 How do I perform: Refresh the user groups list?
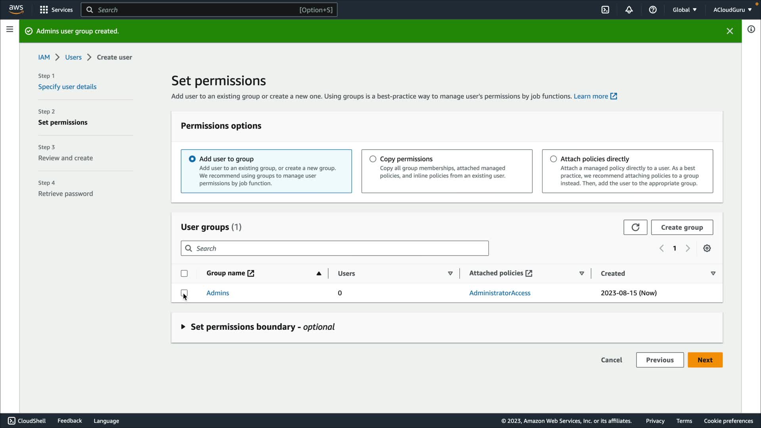pyautogui.click(x=635, y=227)
